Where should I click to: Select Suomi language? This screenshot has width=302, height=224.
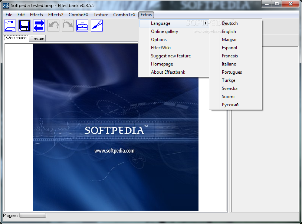(x=236, y=97)
